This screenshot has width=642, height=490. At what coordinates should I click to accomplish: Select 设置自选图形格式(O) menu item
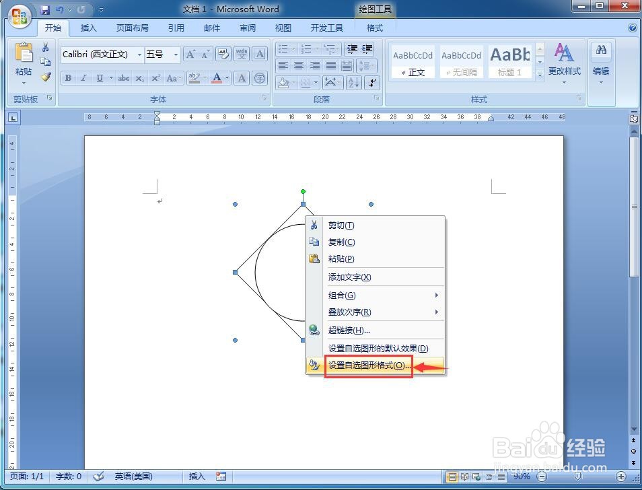pos(375,365)
